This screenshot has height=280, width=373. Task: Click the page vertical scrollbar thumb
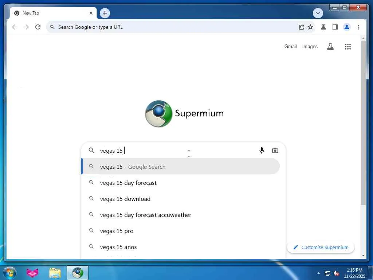[363, 123]
